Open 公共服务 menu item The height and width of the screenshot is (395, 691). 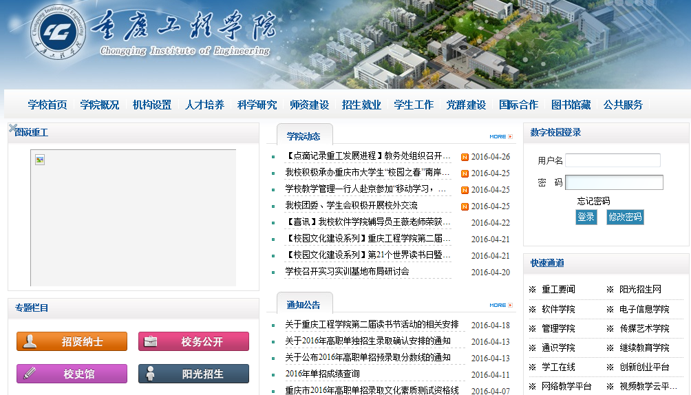point(623,105)
